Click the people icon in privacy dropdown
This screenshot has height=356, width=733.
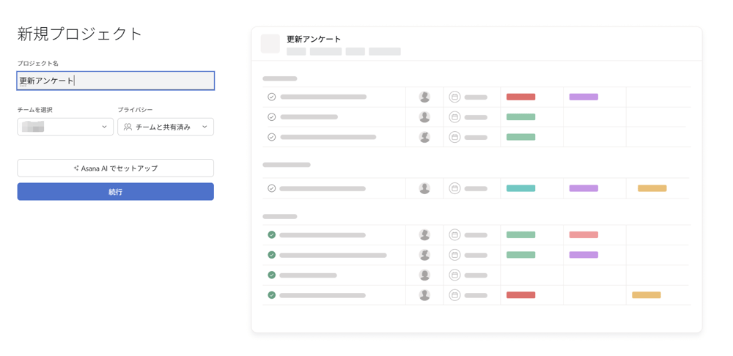[x=128, y=127]
